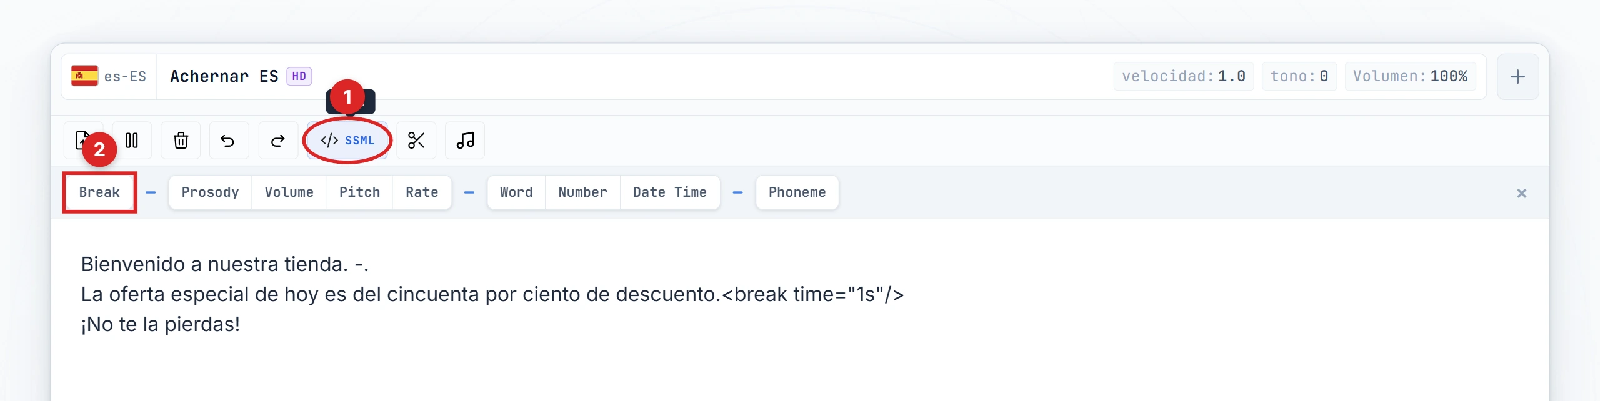Select the Volume SSML tag
The image size is (1600, 401).
pos(289,192)
